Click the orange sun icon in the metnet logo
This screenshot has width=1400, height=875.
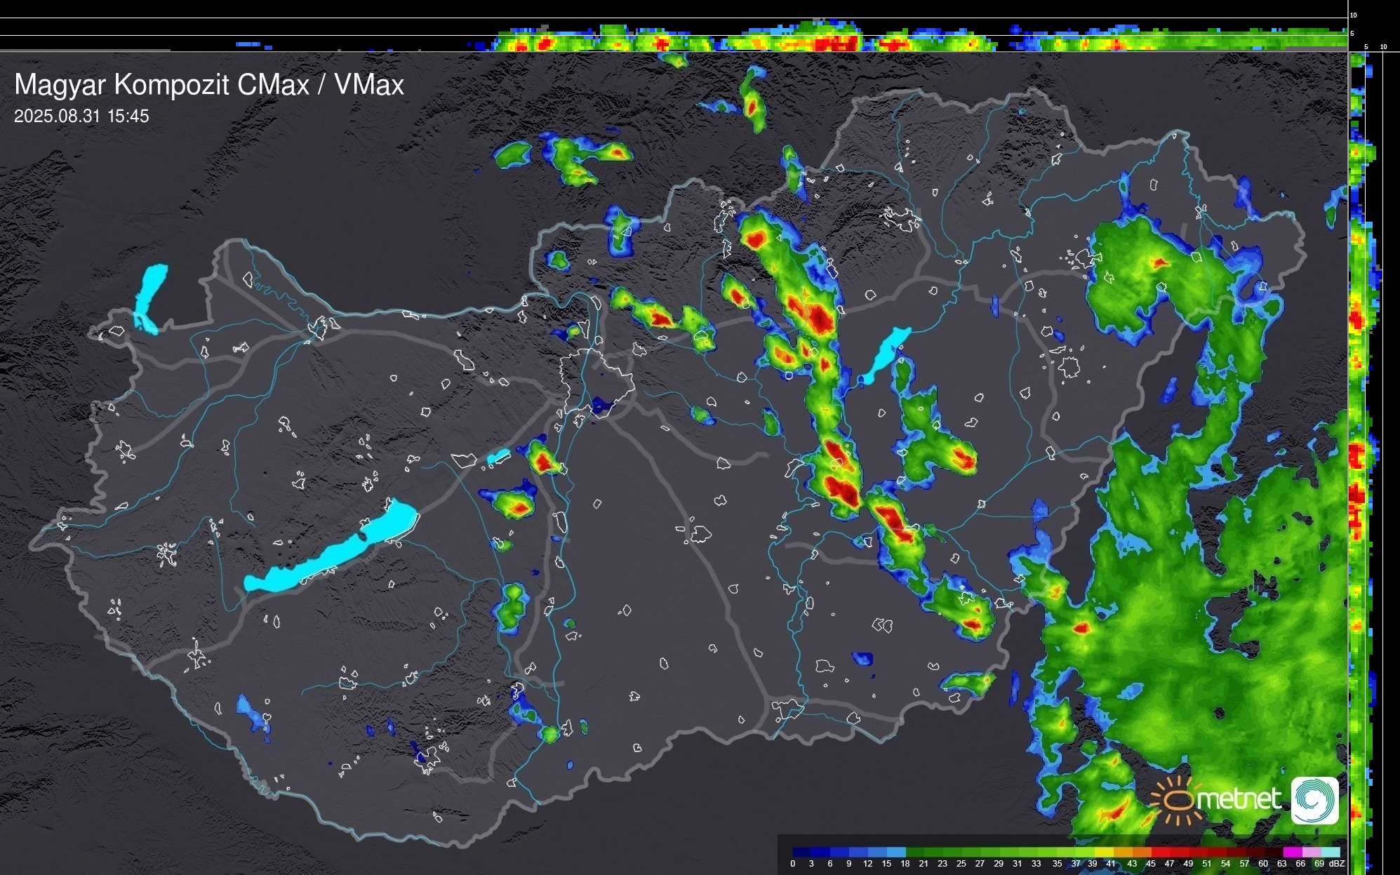[1179, 801]
